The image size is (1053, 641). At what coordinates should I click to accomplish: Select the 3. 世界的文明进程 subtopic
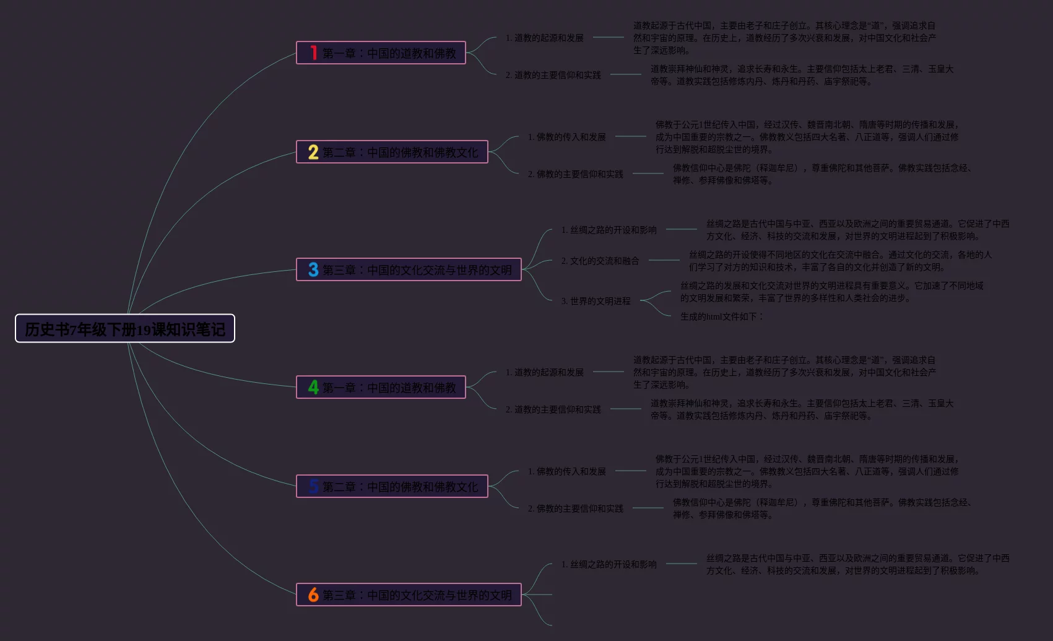(596, 301)
